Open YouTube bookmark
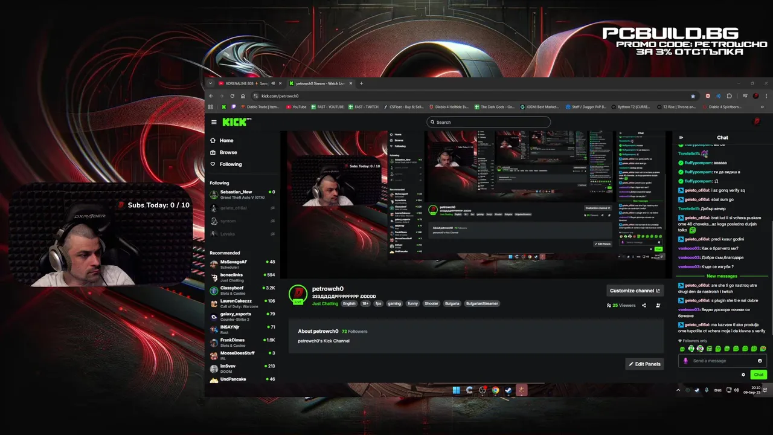The image size is (773, 435). coord(296,107)
